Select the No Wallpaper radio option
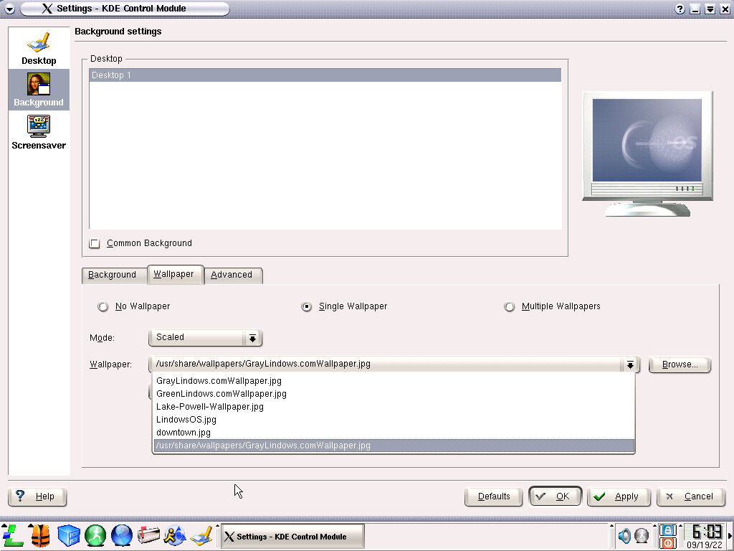The width and height of the screenshot is (734, 551). (x=103, y=306)
